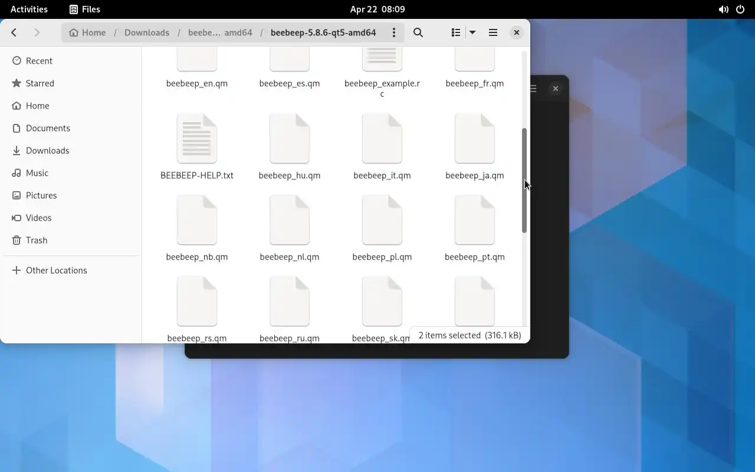Navigate to Downloads in the path bar

point(147,32)
